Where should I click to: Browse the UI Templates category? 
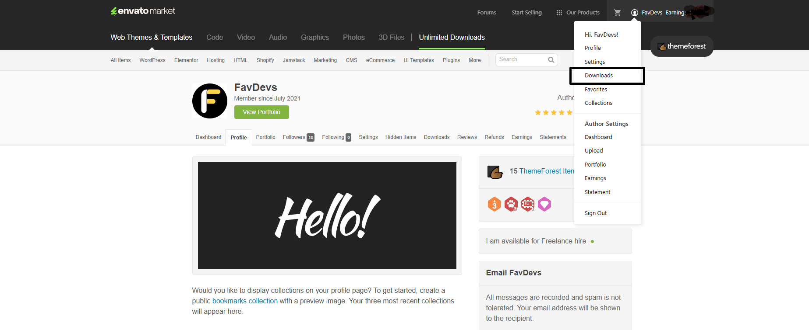click(419, 60)
